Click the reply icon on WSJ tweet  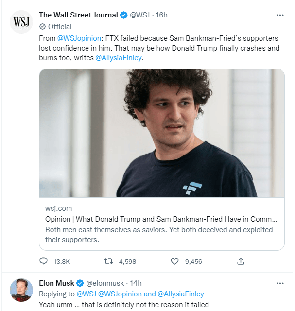point(44,261)
